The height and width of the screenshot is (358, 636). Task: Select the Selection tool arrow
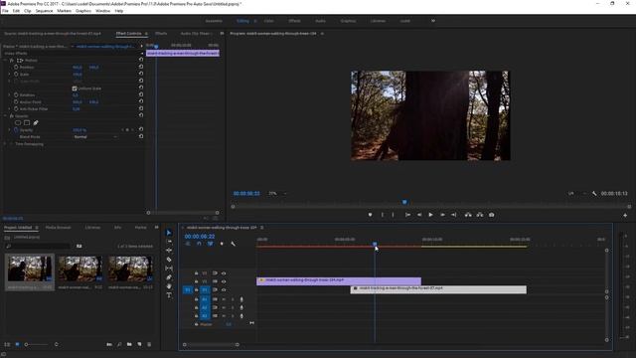point(169,233)
